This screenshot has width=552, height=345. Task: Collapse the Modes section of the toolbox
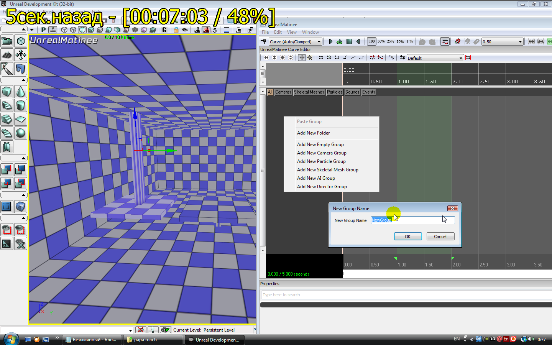[x=14, y=29]
